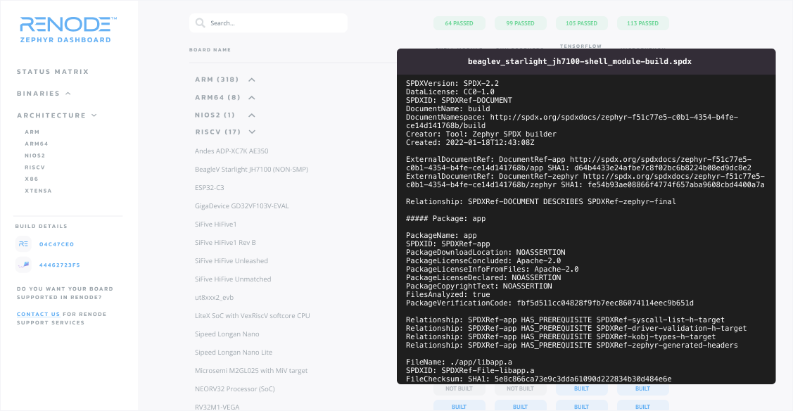
Task: Open the 04C47CE0 build commit link
Action: [x=56, y=244]
